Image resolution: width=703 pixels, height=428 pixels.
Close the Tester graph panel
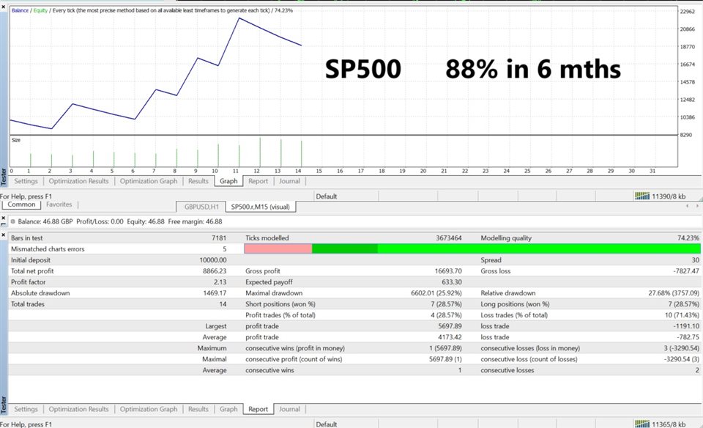point(4,7)
